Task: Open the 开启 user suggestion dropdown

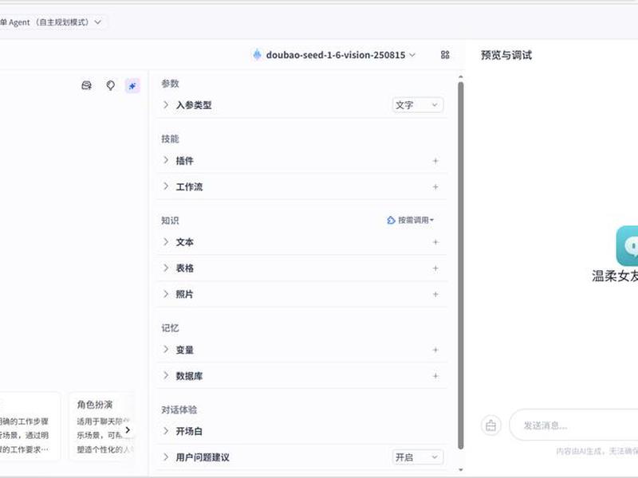Action: (x=417, y=457)
